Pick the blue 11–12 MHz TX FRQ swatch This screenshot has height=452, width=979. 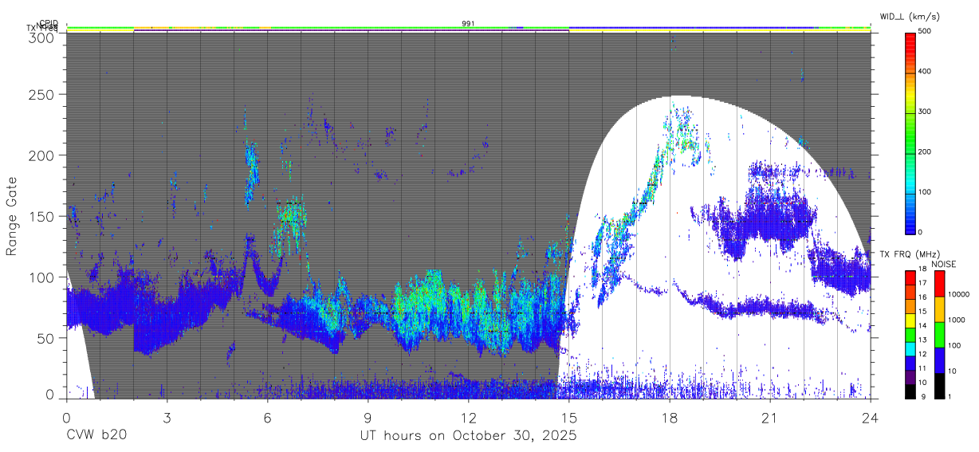coord(910,362)
